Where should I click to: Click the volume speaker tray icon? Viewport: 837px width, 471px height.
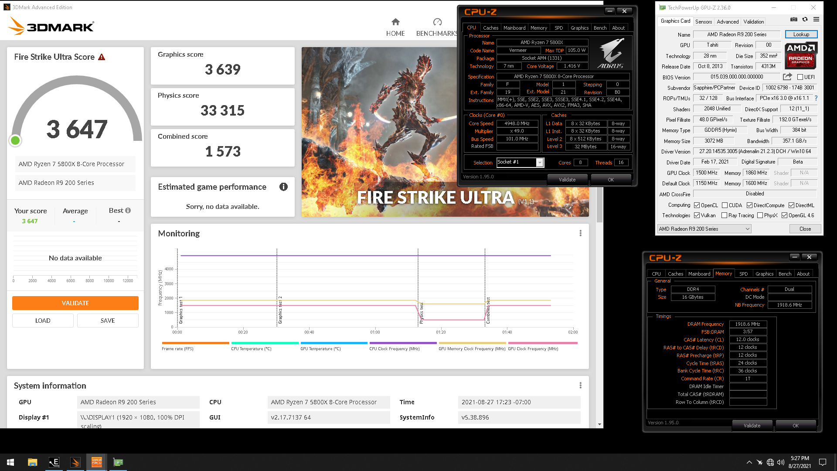(x=780, y=462)
